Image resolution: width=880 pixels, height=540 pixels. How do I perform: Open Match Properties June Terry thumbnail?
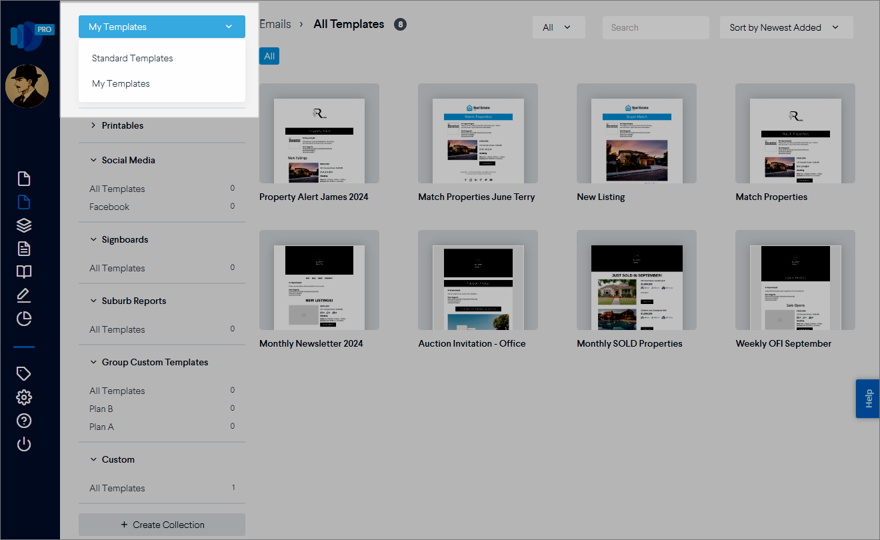point(478,133)
